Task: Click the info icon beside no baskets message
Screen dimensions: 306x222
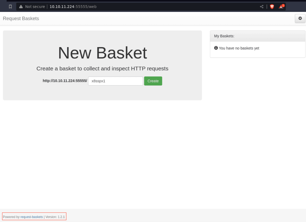Action: click(x=216, y=48)
